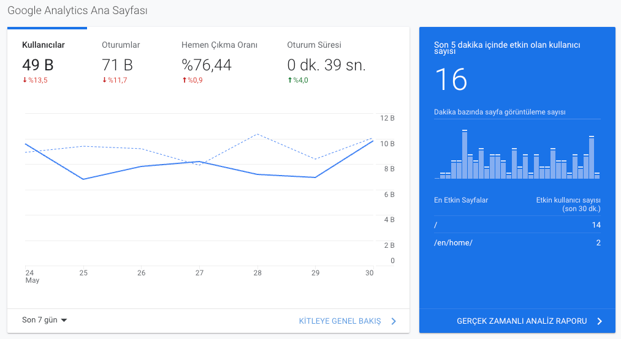Click the red down arrow under Kullanıcılar
The width and height of the screenshot is (621, 339).
pos(25,80)
